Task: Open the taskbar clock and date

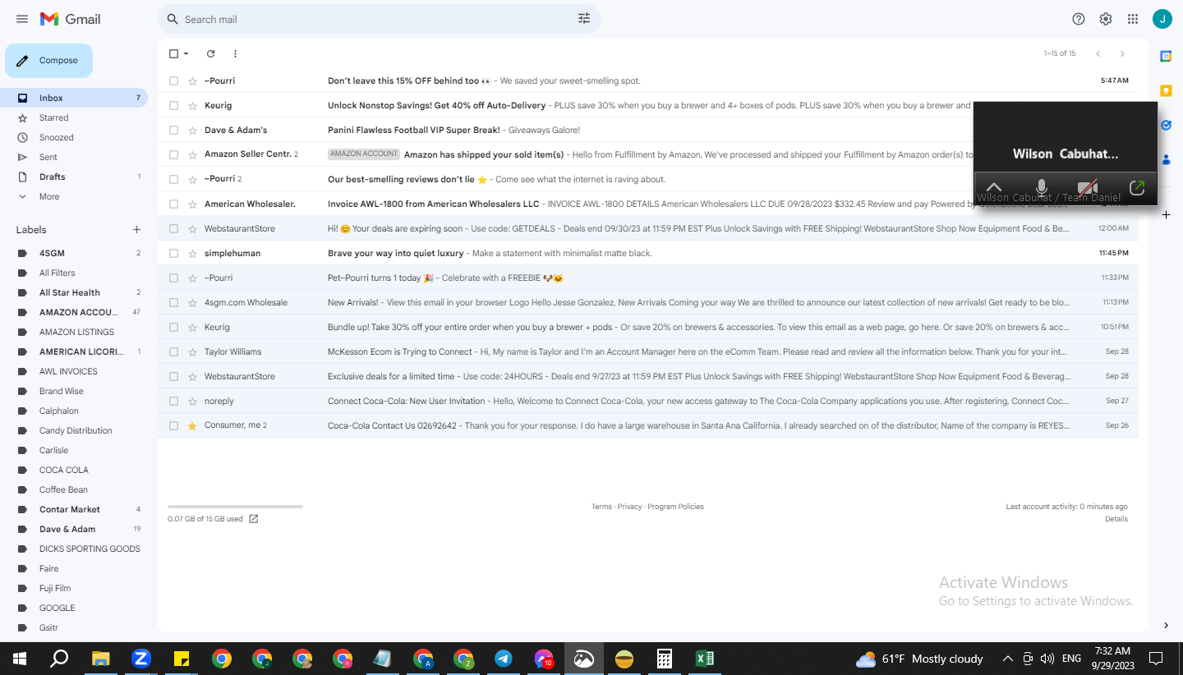Action: (1112, 659)
